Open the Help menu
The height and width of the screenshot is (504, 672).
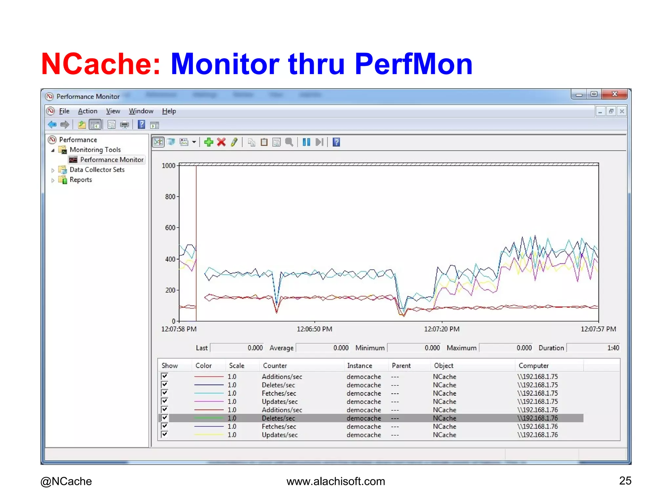point(169,111)
